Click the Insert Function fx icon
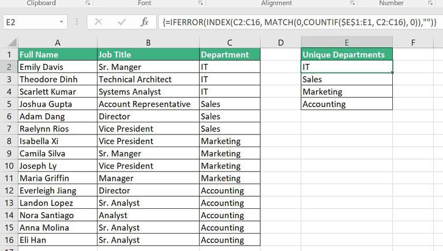The image size is (443, 251). [145, 22]
